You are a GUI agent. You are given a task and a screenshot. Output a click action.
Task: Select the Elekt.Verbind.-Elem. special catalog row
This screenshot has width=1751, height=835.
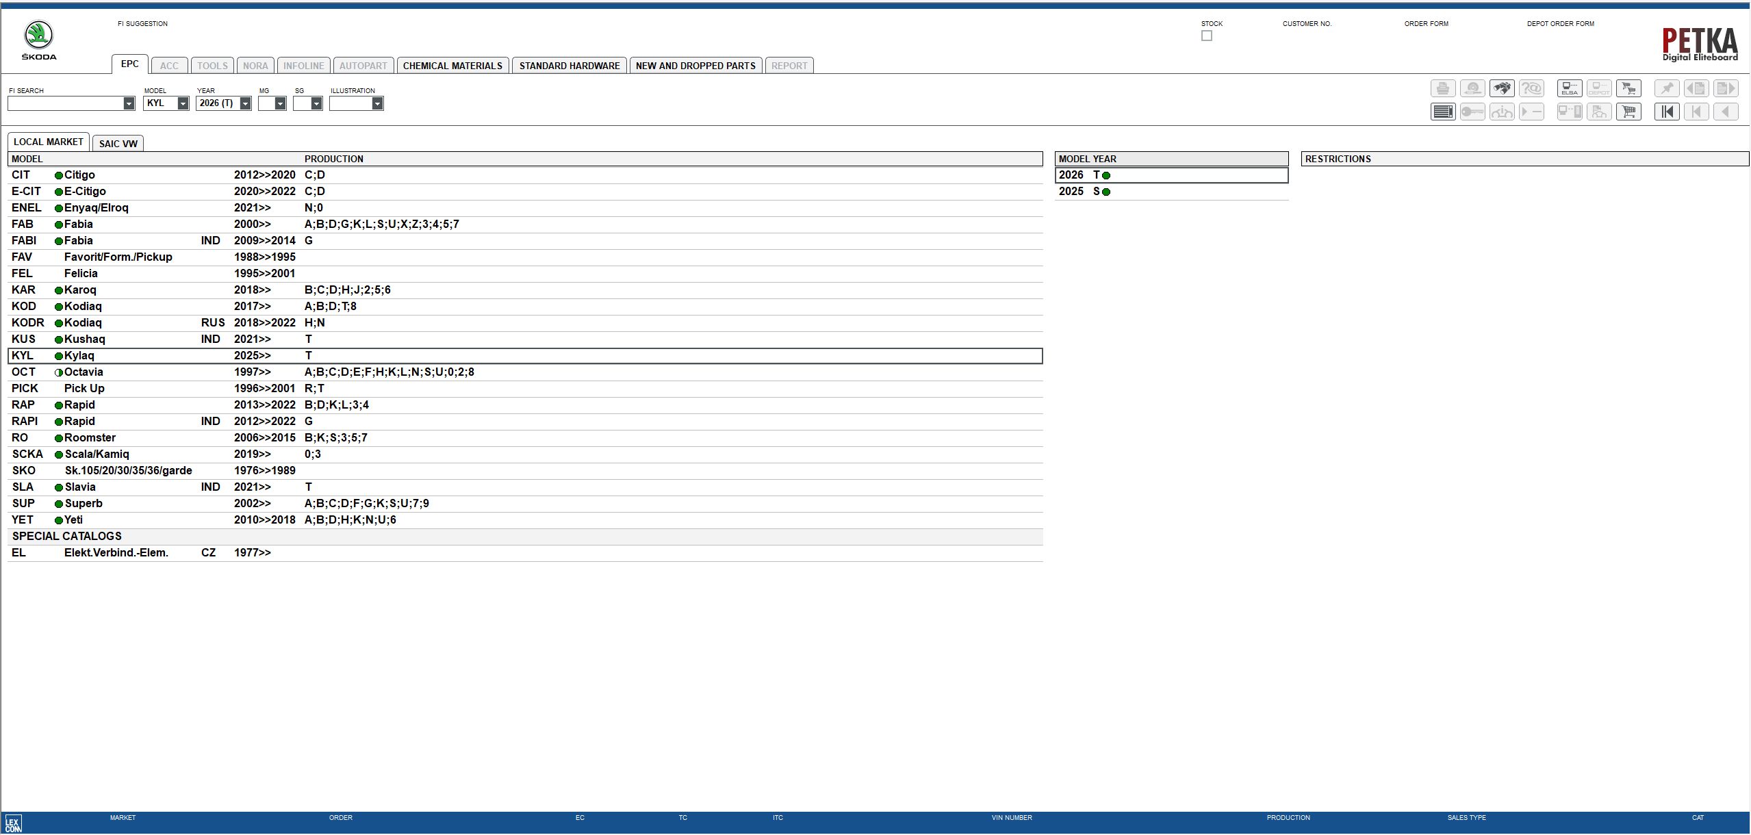pyautogui.click(x=525, y=553)
